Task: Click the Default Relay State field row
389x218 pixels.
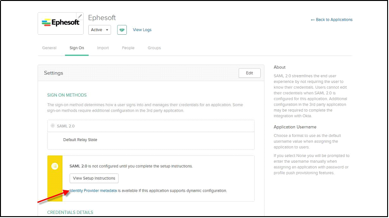Action: [151, 141]
